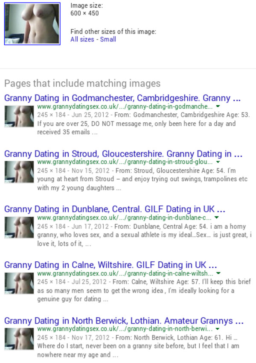Click the green granny-dating-in-godmanche URL
This screenshot has width=256, height=363.
coord(125,106)
